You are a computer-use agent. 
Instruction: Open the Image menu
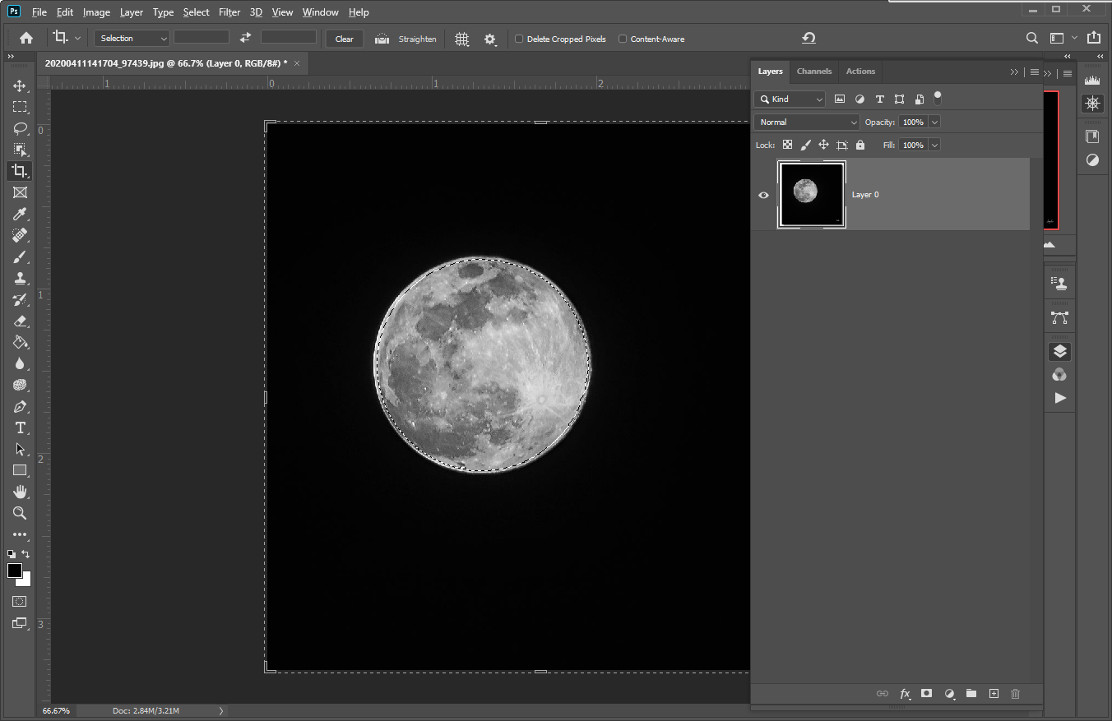click(96, 12)
